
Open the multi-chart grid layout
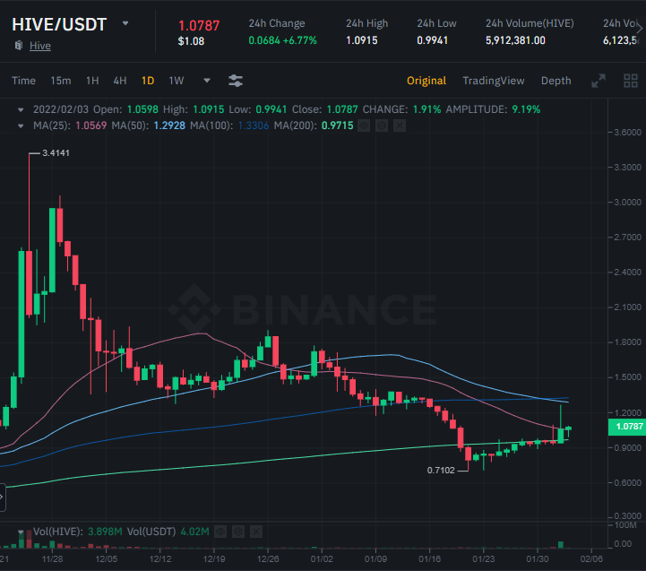coord(631,81)
